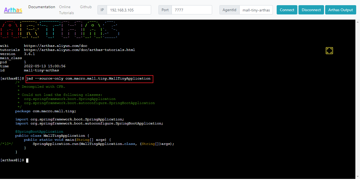This screenshot has width=360, height=186.
Task: Click the Arthas Output button
Action: pyautogui.click(x=341, y=10)
